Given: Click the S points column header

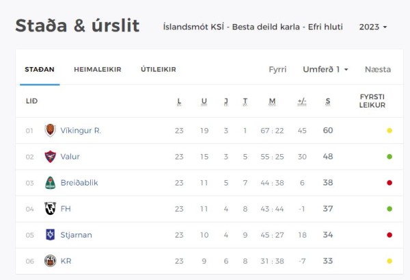Looking at the screenshot, I should (x=328, y=101).
